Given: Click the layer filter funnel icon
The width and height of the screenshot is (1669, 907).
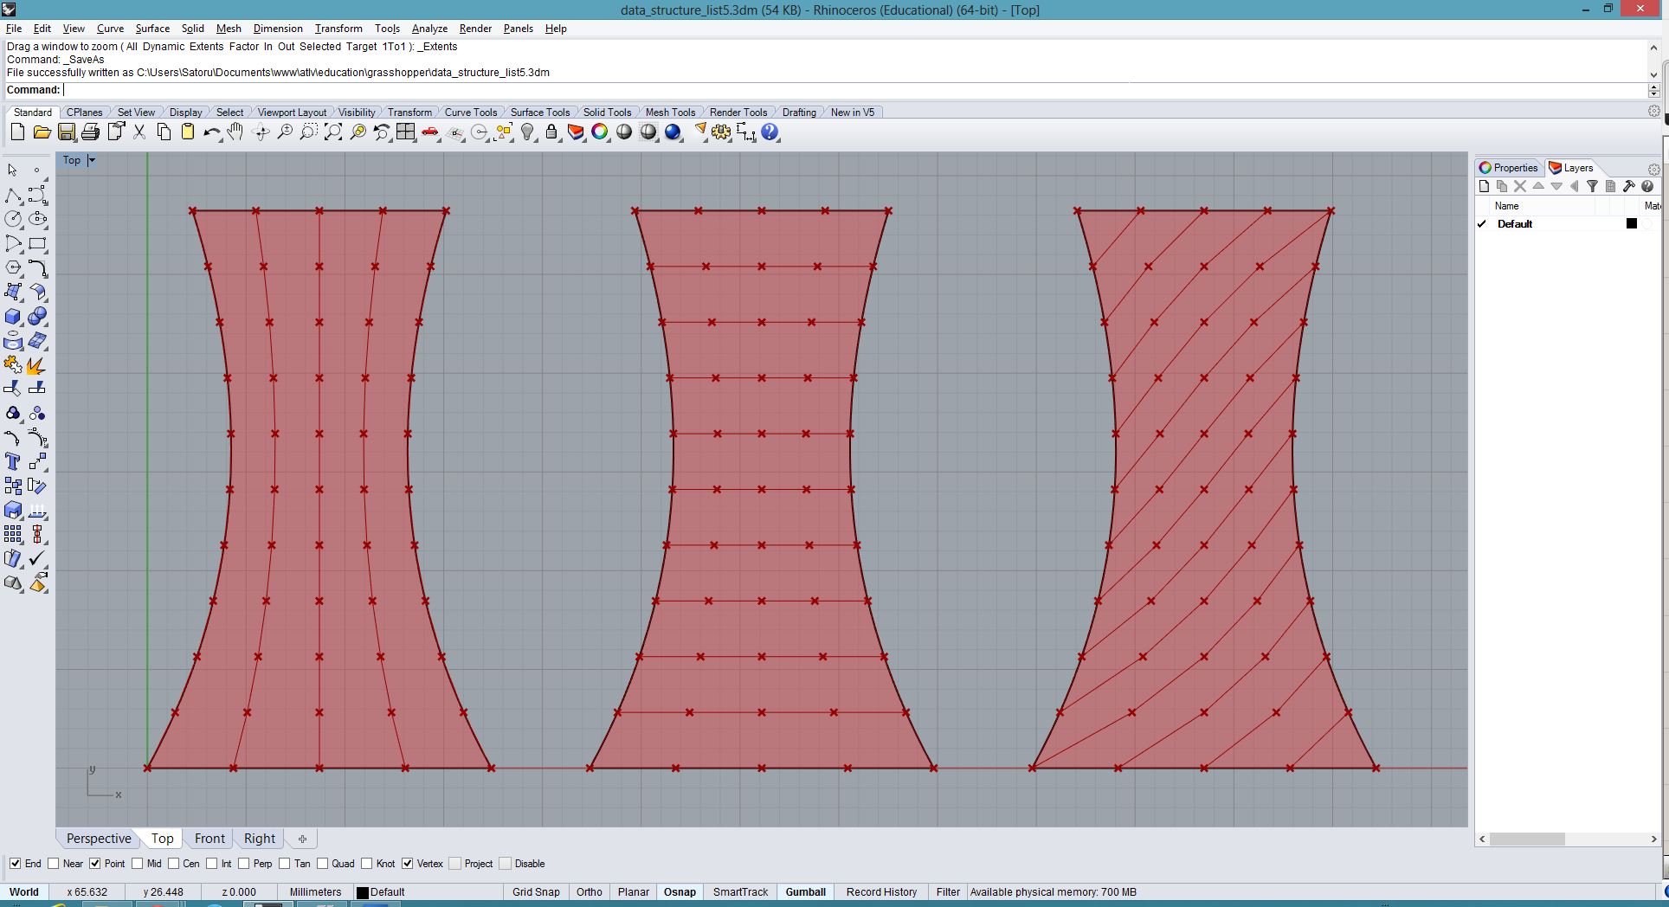Looking at the screenshot, I should [1592, 186].
